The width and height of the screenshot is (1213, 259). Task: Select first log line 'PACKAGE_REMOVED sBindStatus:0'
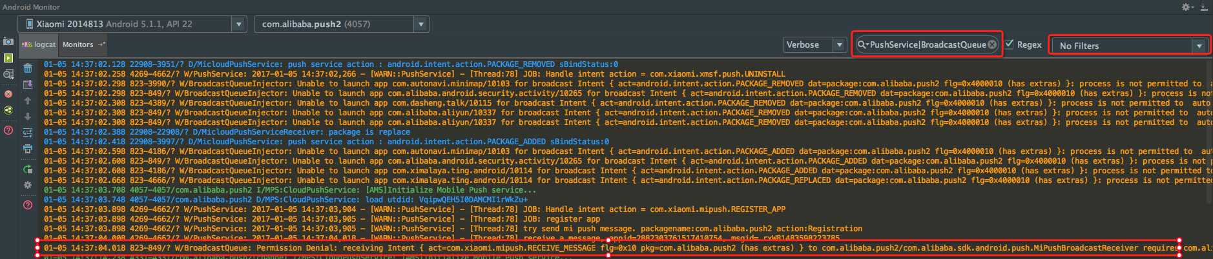click(x=331, y=64)
